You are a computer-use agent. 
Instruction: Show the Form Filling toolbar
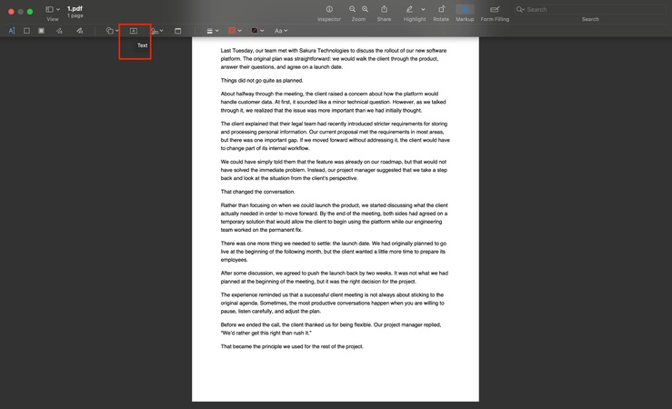(495, 9)
